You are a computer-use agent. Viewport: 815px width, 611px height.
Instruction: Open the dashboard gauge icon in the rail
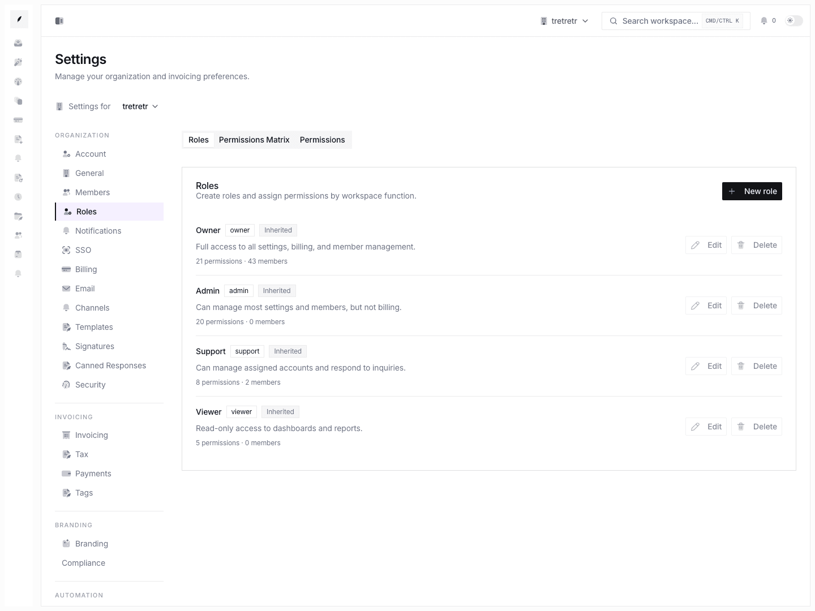point(18,81)
